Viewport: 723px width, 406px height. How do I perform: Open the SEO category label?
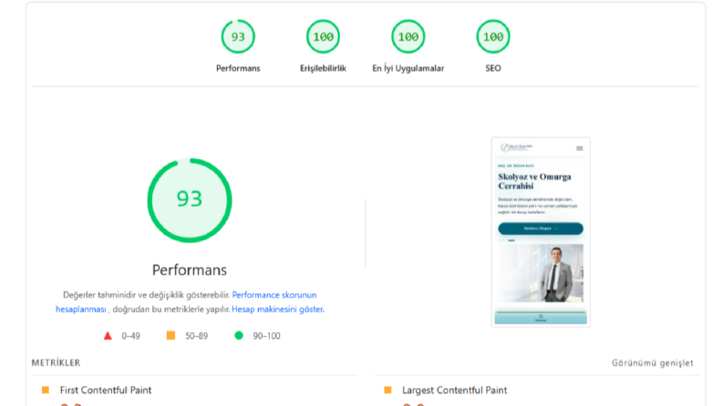(493, 68)
